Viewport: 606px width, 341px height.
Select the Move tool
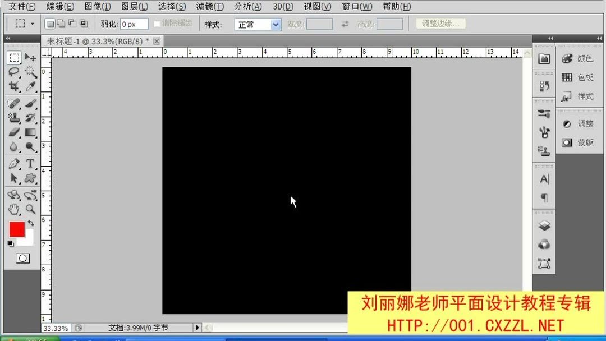[x=32, y=56]
